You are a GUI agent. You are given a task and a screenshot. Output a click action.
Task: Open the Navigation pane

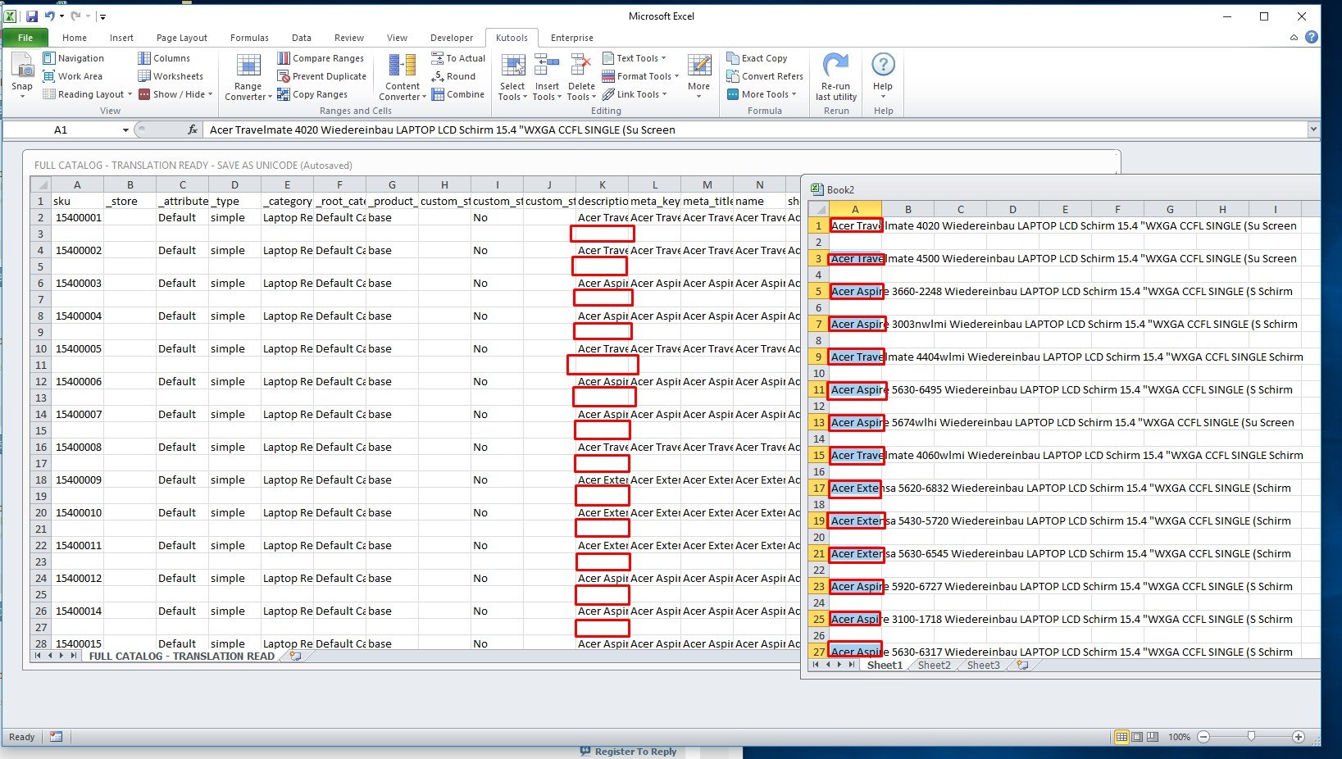(x=73, y=58)
